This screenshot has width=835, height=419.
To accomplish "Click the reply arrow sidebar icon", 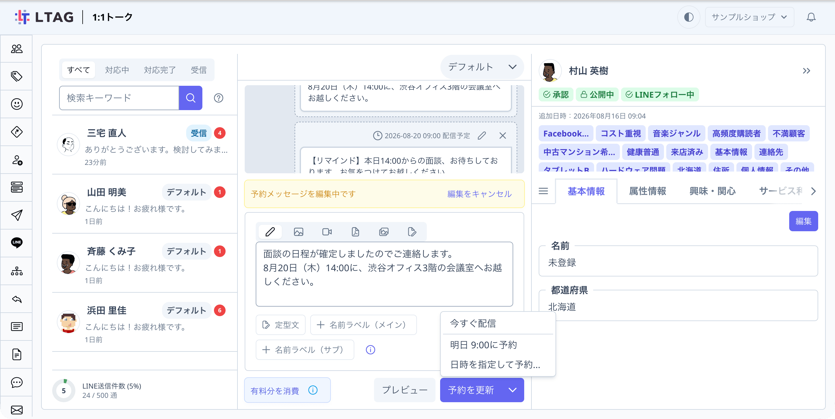I will pos(17,299).
